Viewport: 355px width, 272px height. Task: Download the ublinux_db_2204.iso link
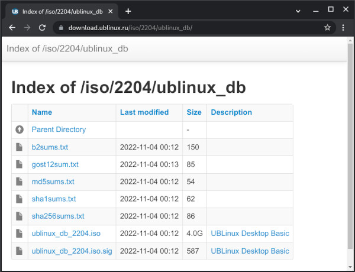click(66, 234)
